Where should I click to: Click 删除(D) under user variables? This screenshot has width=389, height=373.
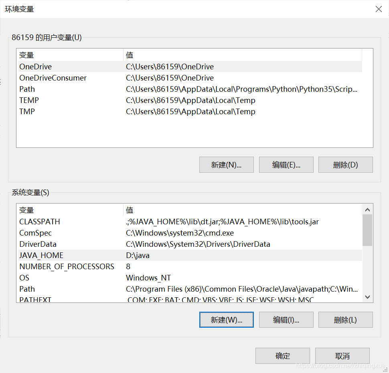(x=346, y=165)
